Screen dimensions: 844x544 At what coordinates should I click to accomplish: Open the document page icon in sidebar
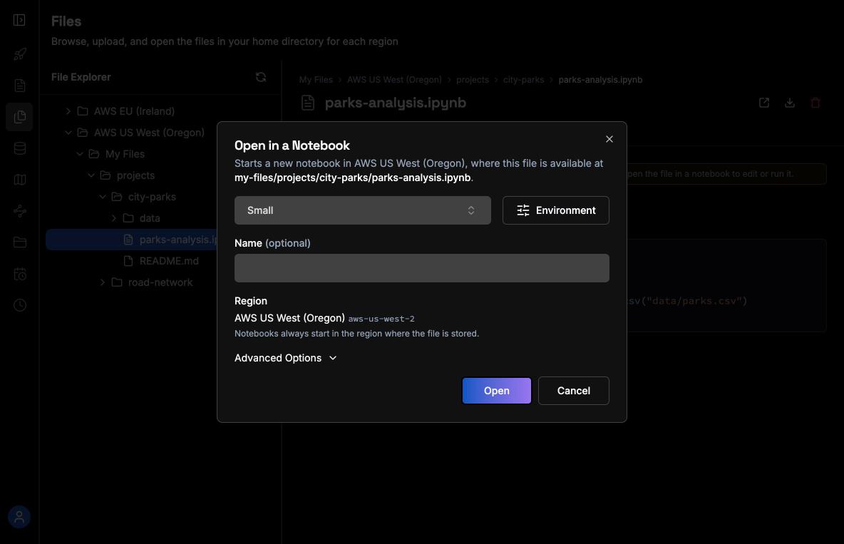coord(19,86)
